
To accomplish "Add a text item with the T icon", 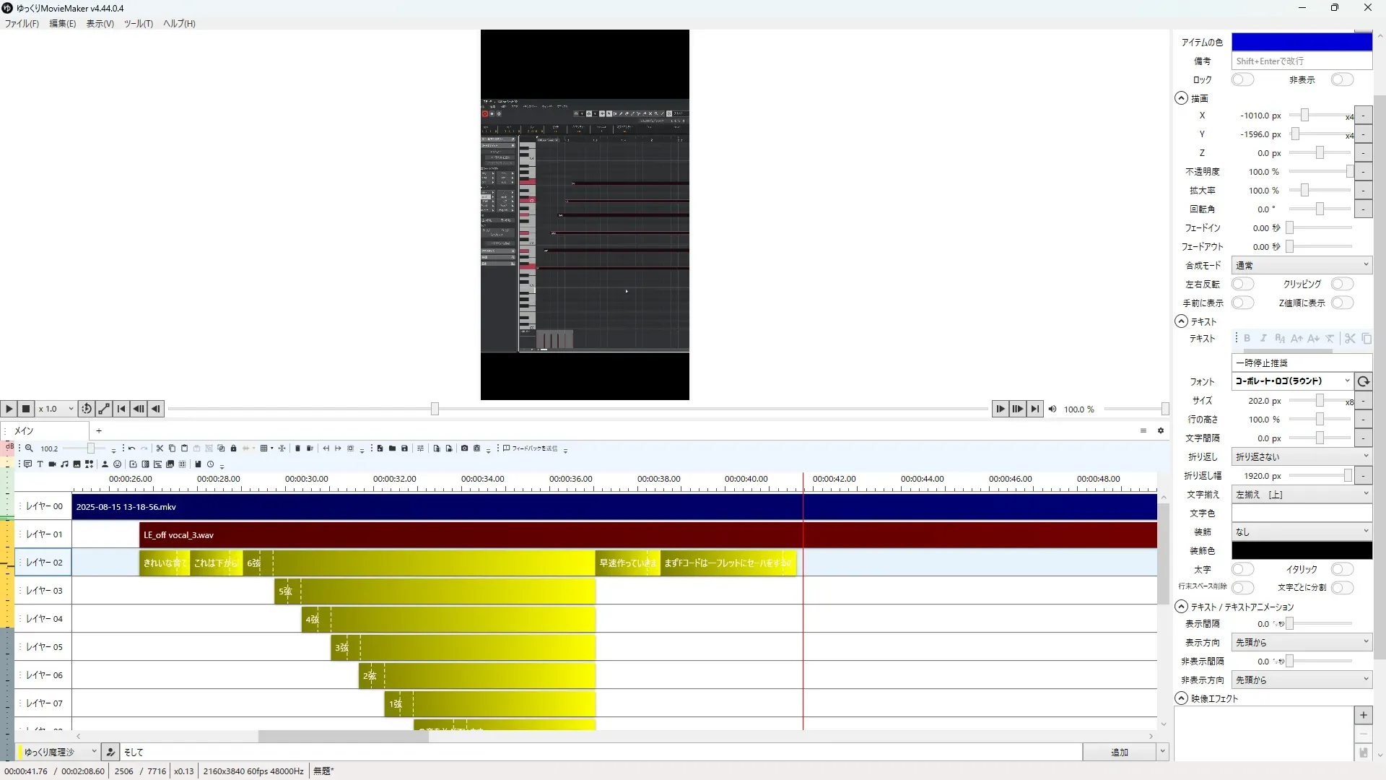I will 40,464.
